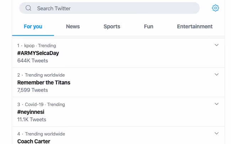
Task: Click the 11.1K Tweets count
Action: (32, 120)
